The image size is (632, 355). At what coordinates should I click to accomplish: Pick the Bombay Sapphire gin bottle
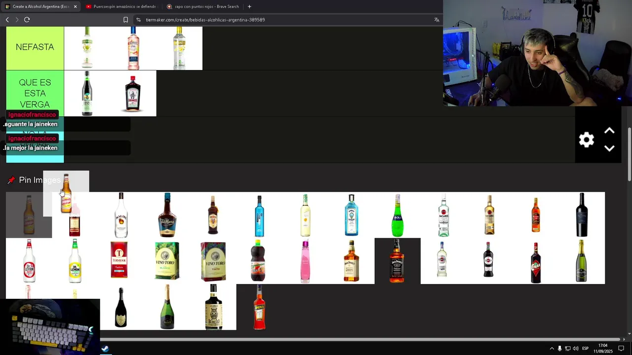tap(352, 215)
